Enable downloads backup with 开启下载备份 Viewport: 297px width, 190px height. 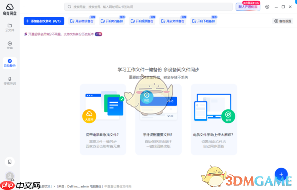pyautogui.click(x=203, y=21)
